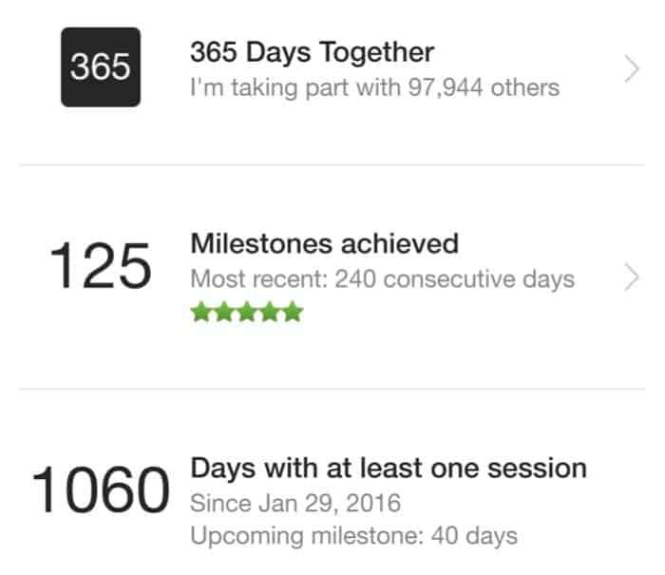Image resolution: width=665 pixels, height=575 pixels.
Task: Tap the black 365 badge icon
Action: click(101, 67)
